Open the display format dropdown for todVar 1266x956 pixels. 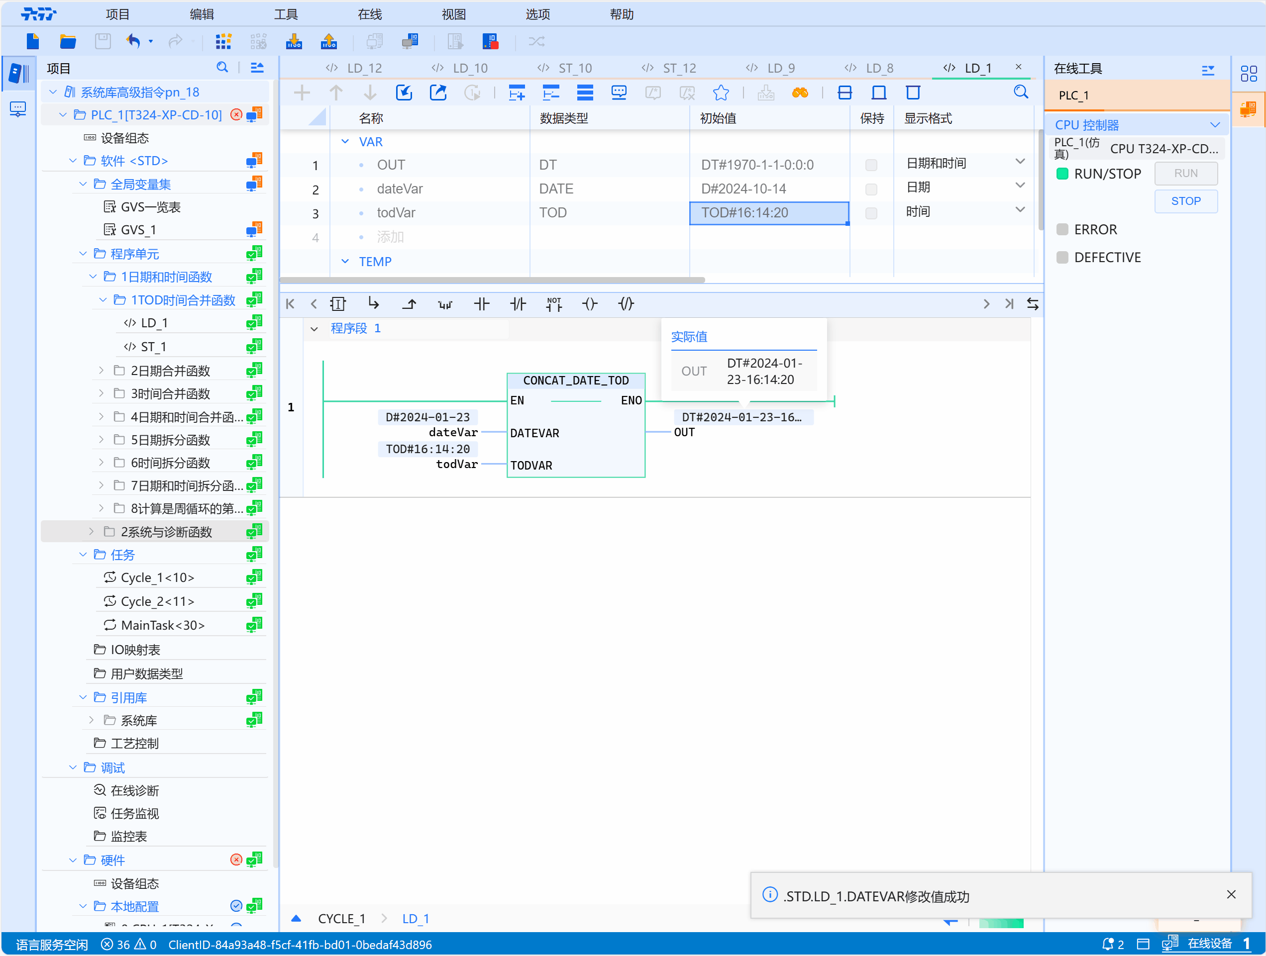coord(1021,210)
